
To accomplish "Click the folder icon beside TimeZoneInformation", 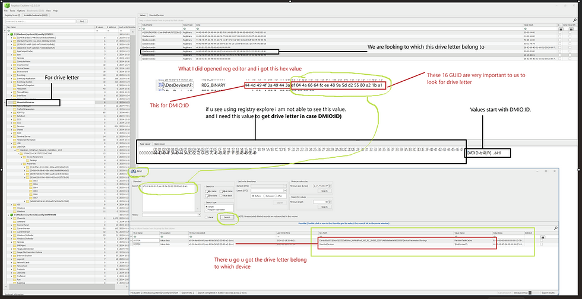I will click(x=14, y=140).
